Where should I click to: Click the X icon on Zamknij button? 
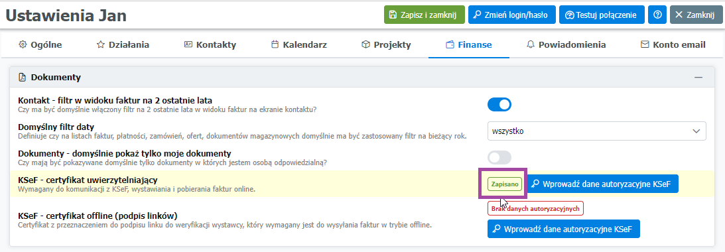pyautogui.click(x=679, y=15)
